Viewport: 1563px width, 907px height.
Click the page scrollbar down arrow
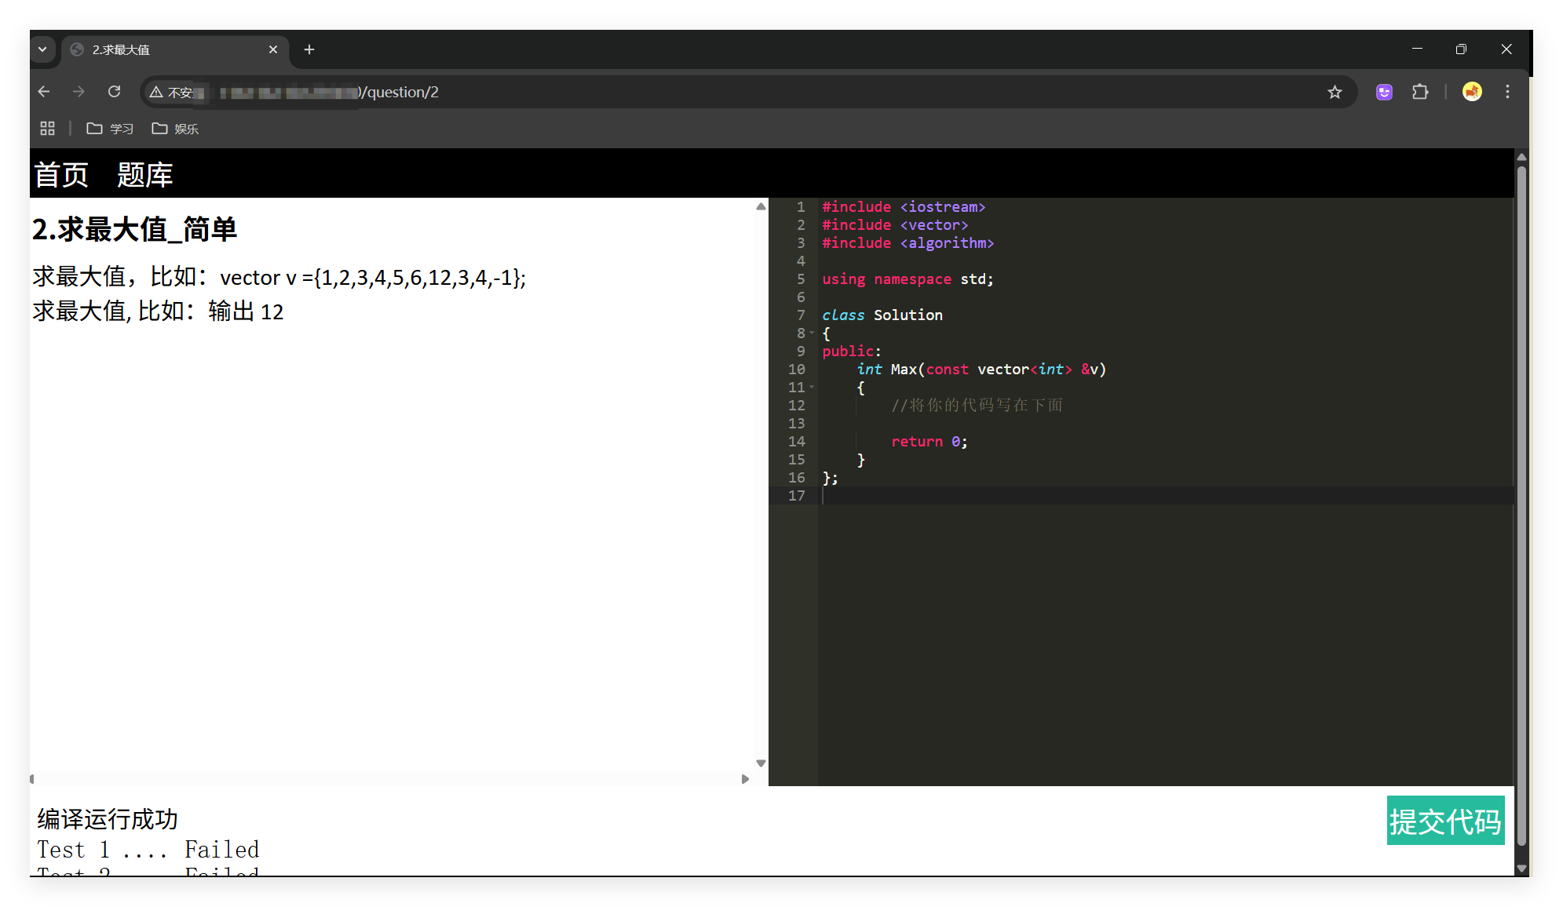pos(1521,869)
